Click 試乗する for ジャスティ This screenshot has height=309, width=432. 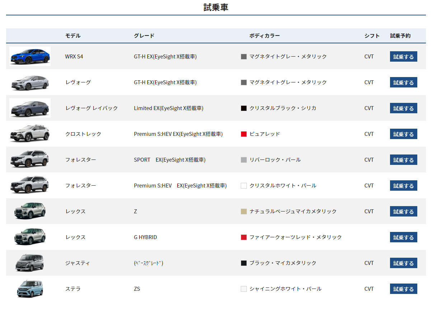[x=403, y=263]
